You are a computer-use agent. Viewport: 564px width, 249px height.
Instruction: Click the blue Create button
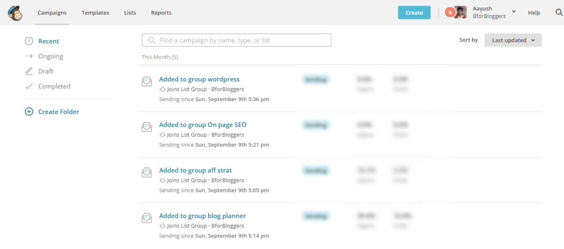click(414, 13)
